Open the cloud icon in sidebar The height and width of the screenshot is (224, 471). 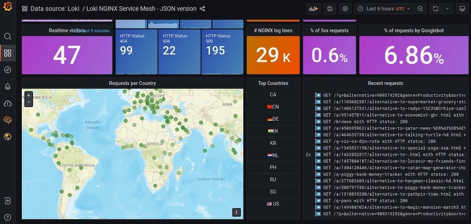7,103
